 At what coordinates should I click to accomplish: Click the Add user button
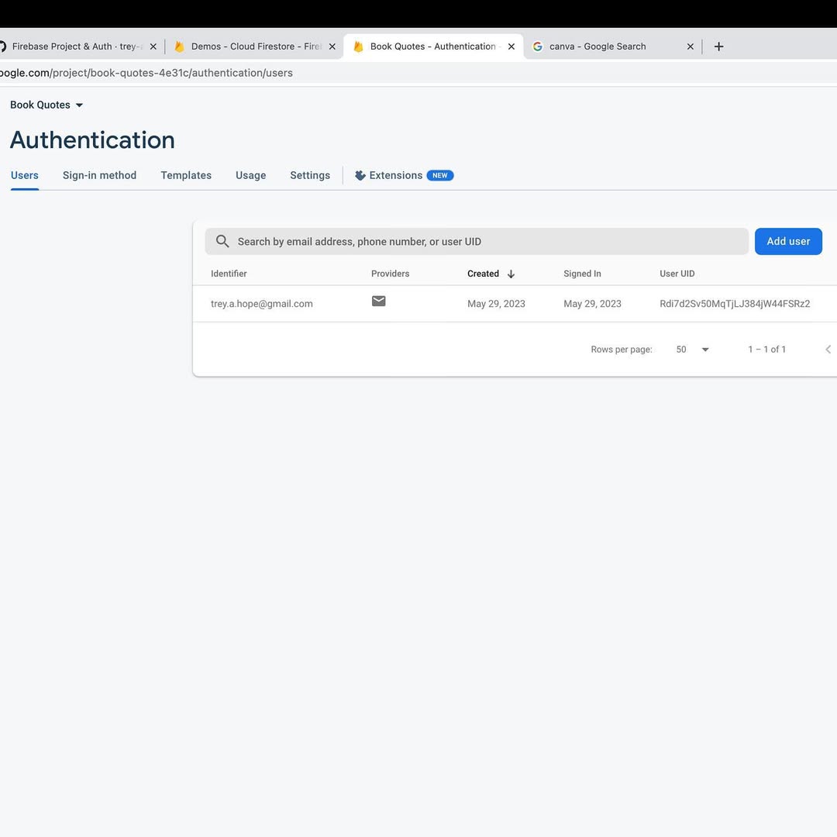tap(788, 242)
